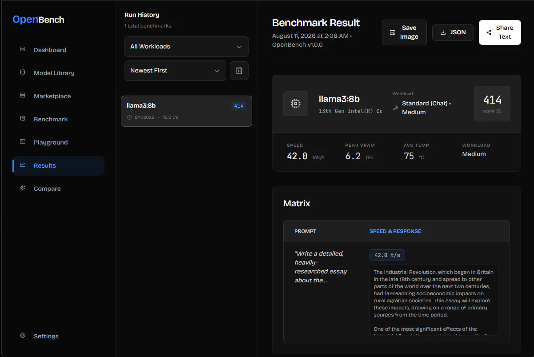Click the Share Text button

click(x=500, y=32)
